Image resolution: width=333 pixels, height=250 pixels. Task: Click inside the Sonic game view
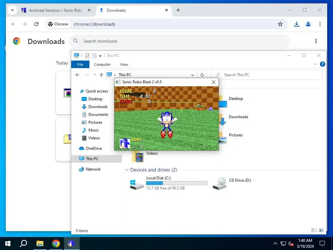(x=166, y=118)
